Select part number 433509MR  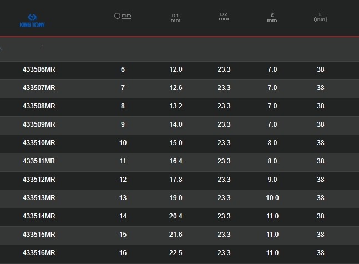[x=39, y=124]
